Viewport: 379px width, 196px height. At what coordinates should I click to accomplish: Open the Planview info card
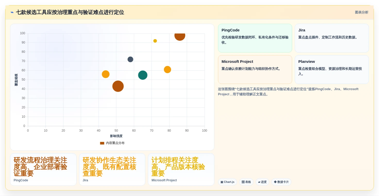[332, 70]
